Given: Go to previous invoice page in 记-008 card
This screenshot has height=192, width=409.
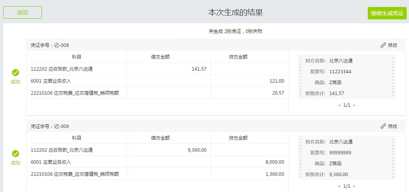Looking at the screenshot, I should pyautogui.click(x=339, y=105).
